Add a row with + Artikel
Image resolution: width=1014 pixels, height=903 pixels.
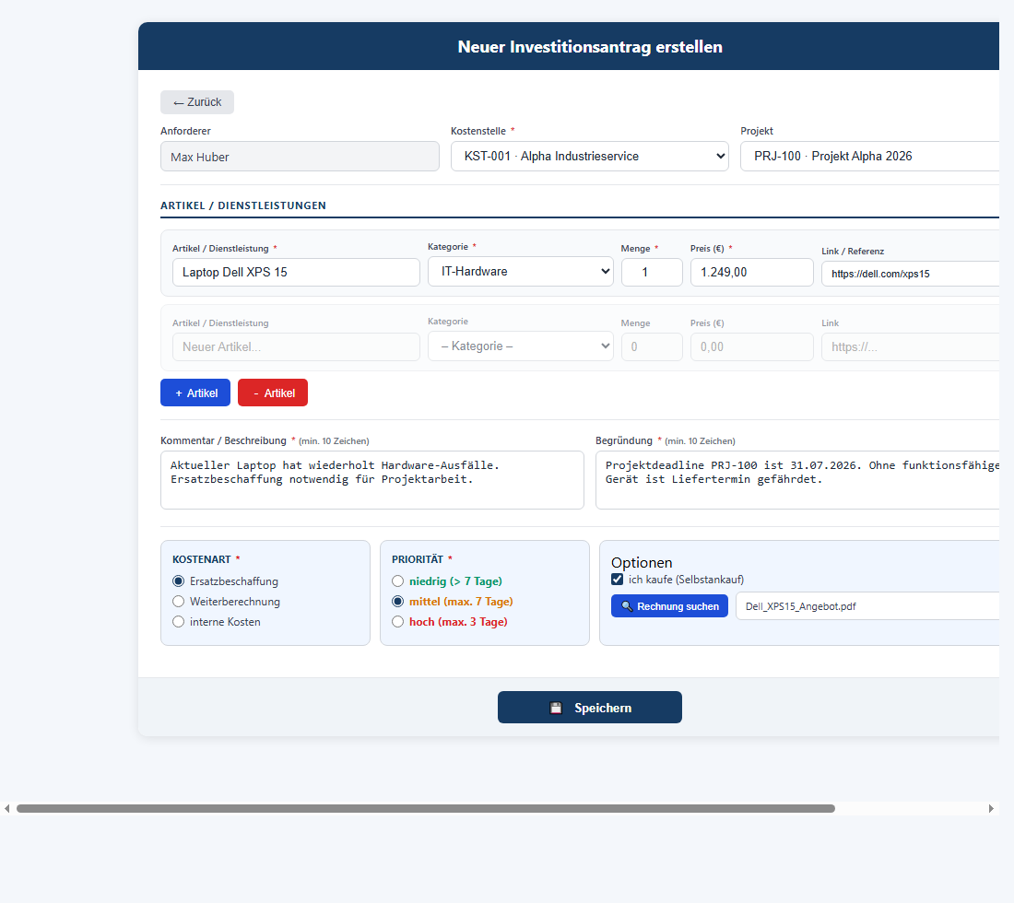pyautogui.click(x=195, y=393)
